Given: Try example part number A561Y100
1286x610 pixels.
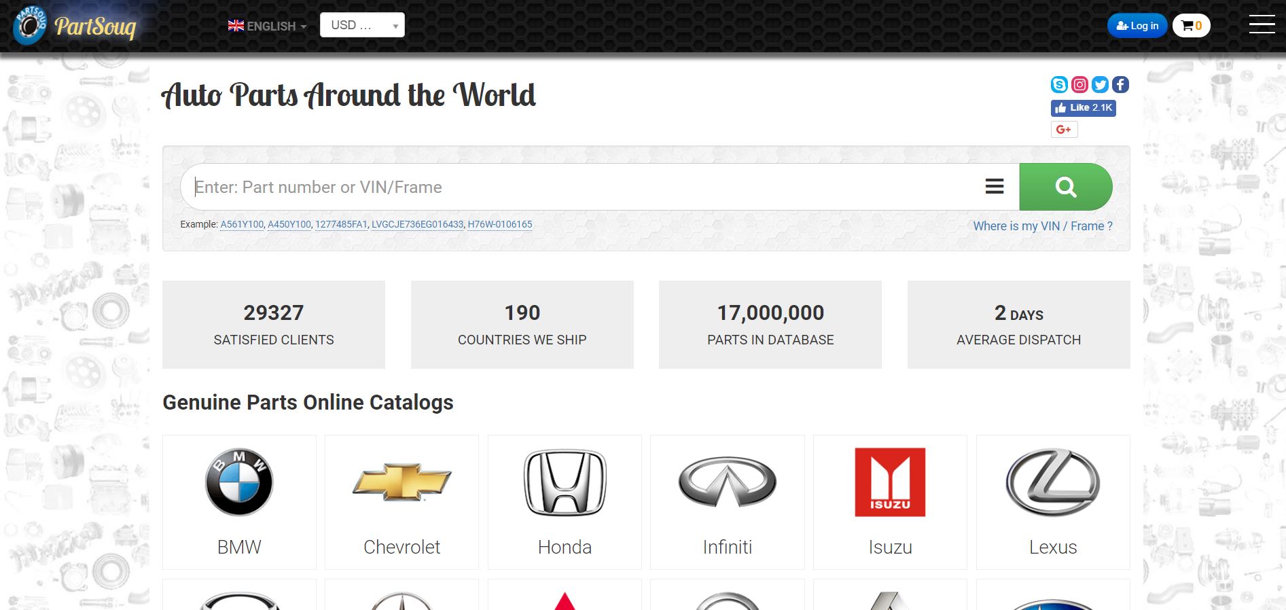Looking at the screenshot, I should (242, 225).
